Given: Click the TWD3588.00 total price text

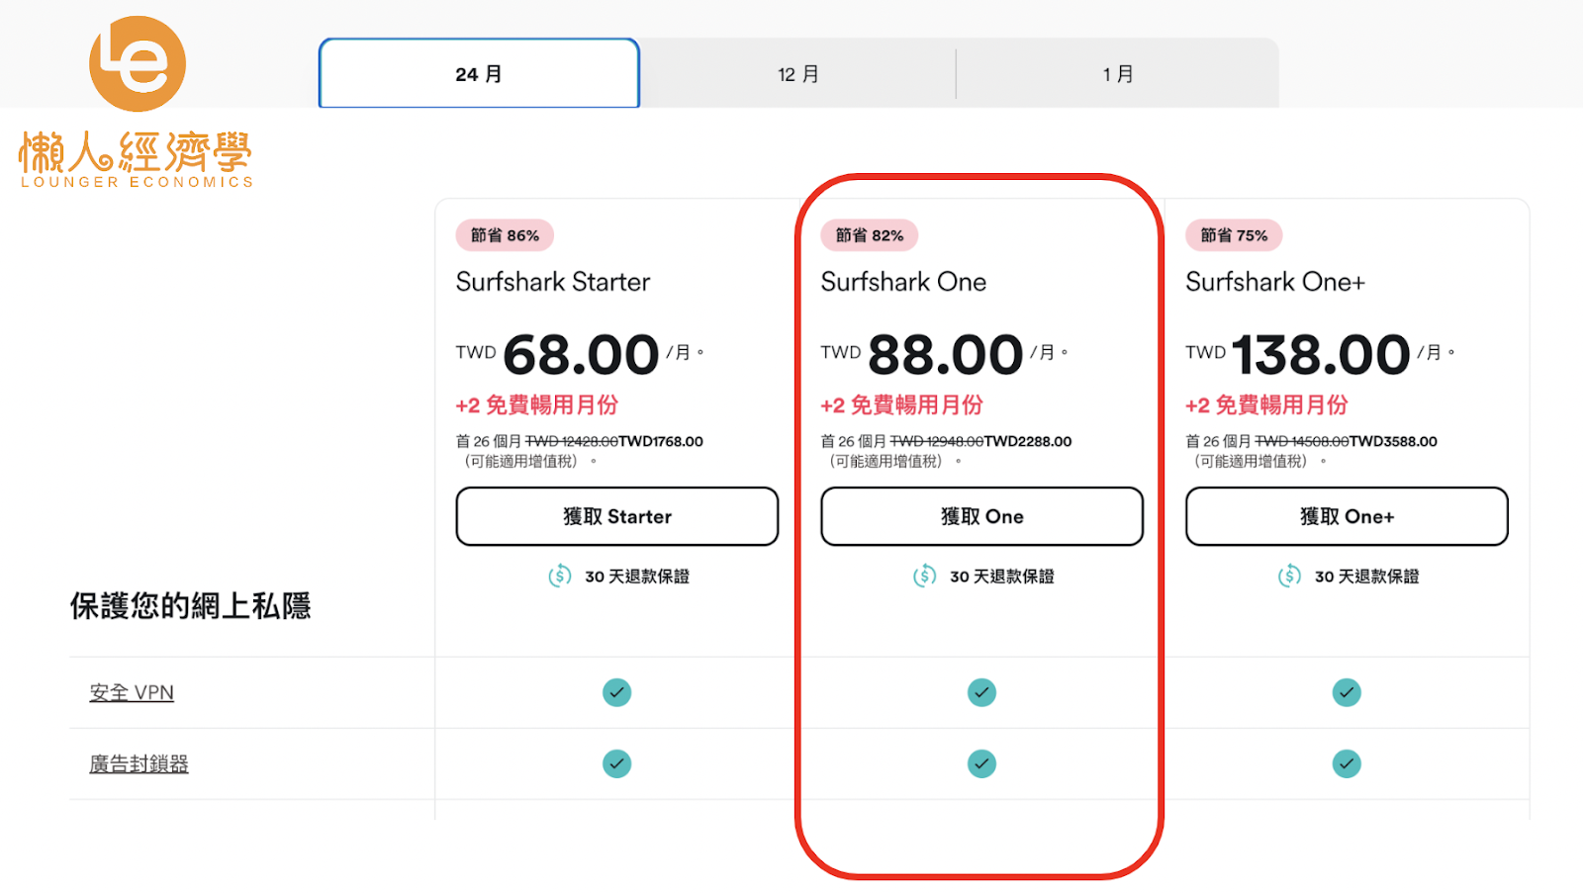Looking at the screenshot, I should point(1393,441).
